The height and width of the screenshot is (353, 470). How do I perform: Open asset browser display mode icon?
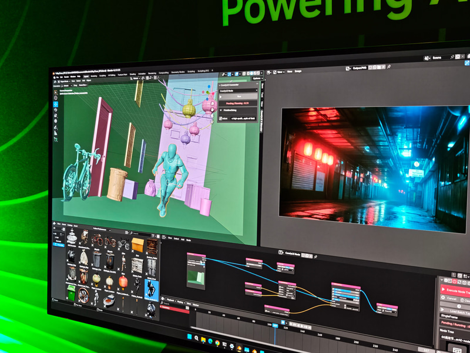point(127,232)
